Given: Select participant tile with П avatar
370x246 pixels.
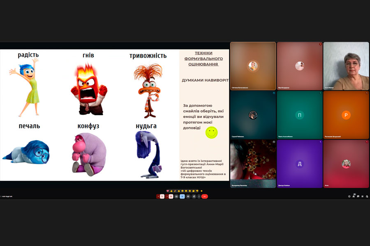Looking at the screenshot, I should pos(299,115).
